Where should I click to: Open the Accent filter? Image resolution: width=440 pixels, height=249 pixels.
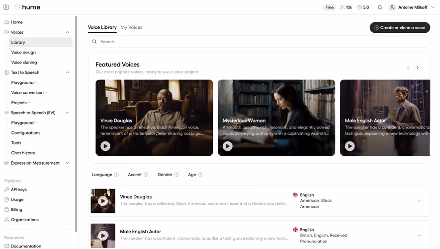point(138,175)
